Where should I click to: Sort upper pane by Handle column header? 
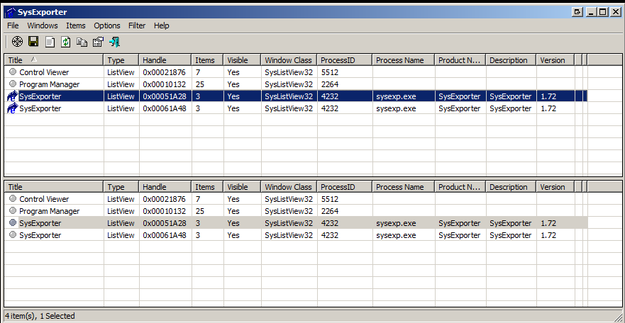(165, 60)
